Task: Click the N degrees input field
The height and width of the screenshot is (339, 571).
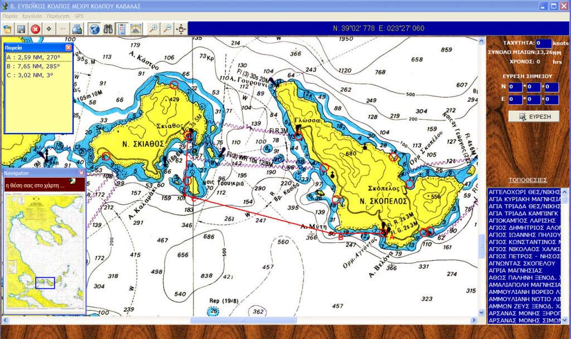Action: click(x=515, y=87)
